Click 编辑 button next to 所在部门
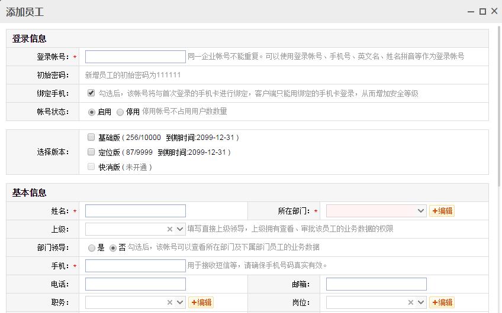 (x=442, y=211)
